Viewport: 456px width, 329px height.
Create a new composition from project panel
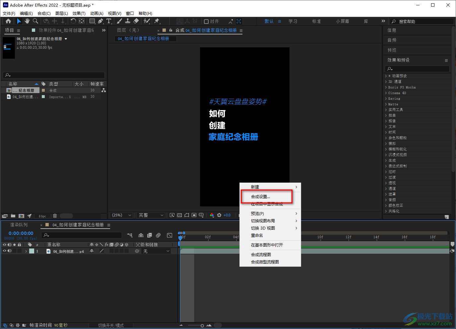point(22,216)
